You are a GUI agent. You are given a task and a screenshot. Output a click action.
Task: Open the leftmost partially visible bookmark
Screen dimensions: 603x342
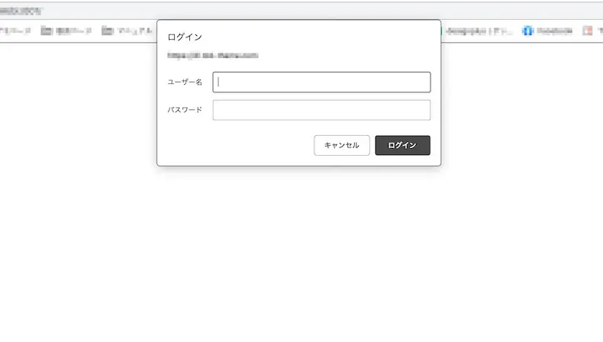pyautogui.click(x=14, y=31)
